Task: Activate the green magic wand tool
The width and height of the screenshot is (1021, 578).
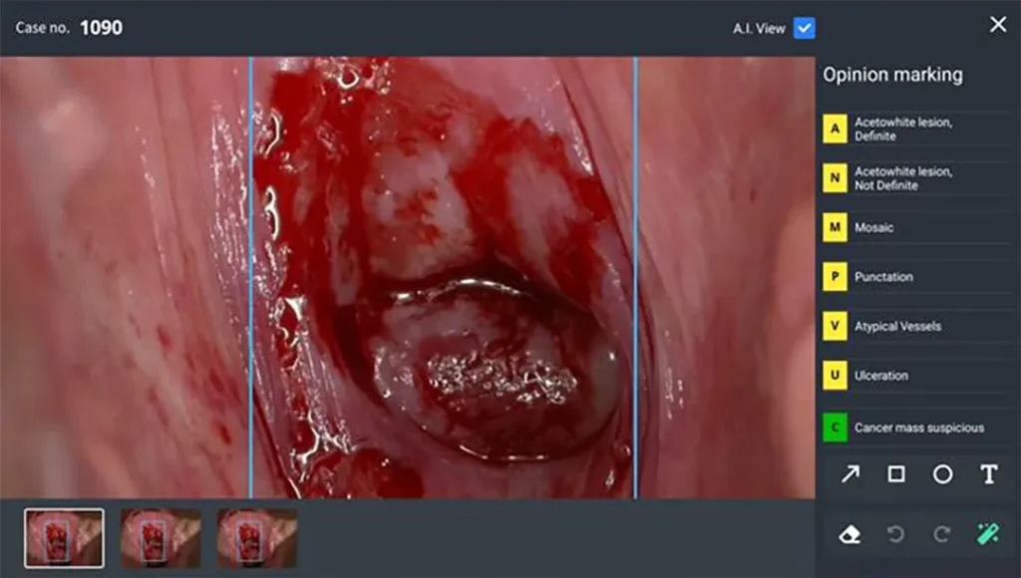Action: (988, 534)
